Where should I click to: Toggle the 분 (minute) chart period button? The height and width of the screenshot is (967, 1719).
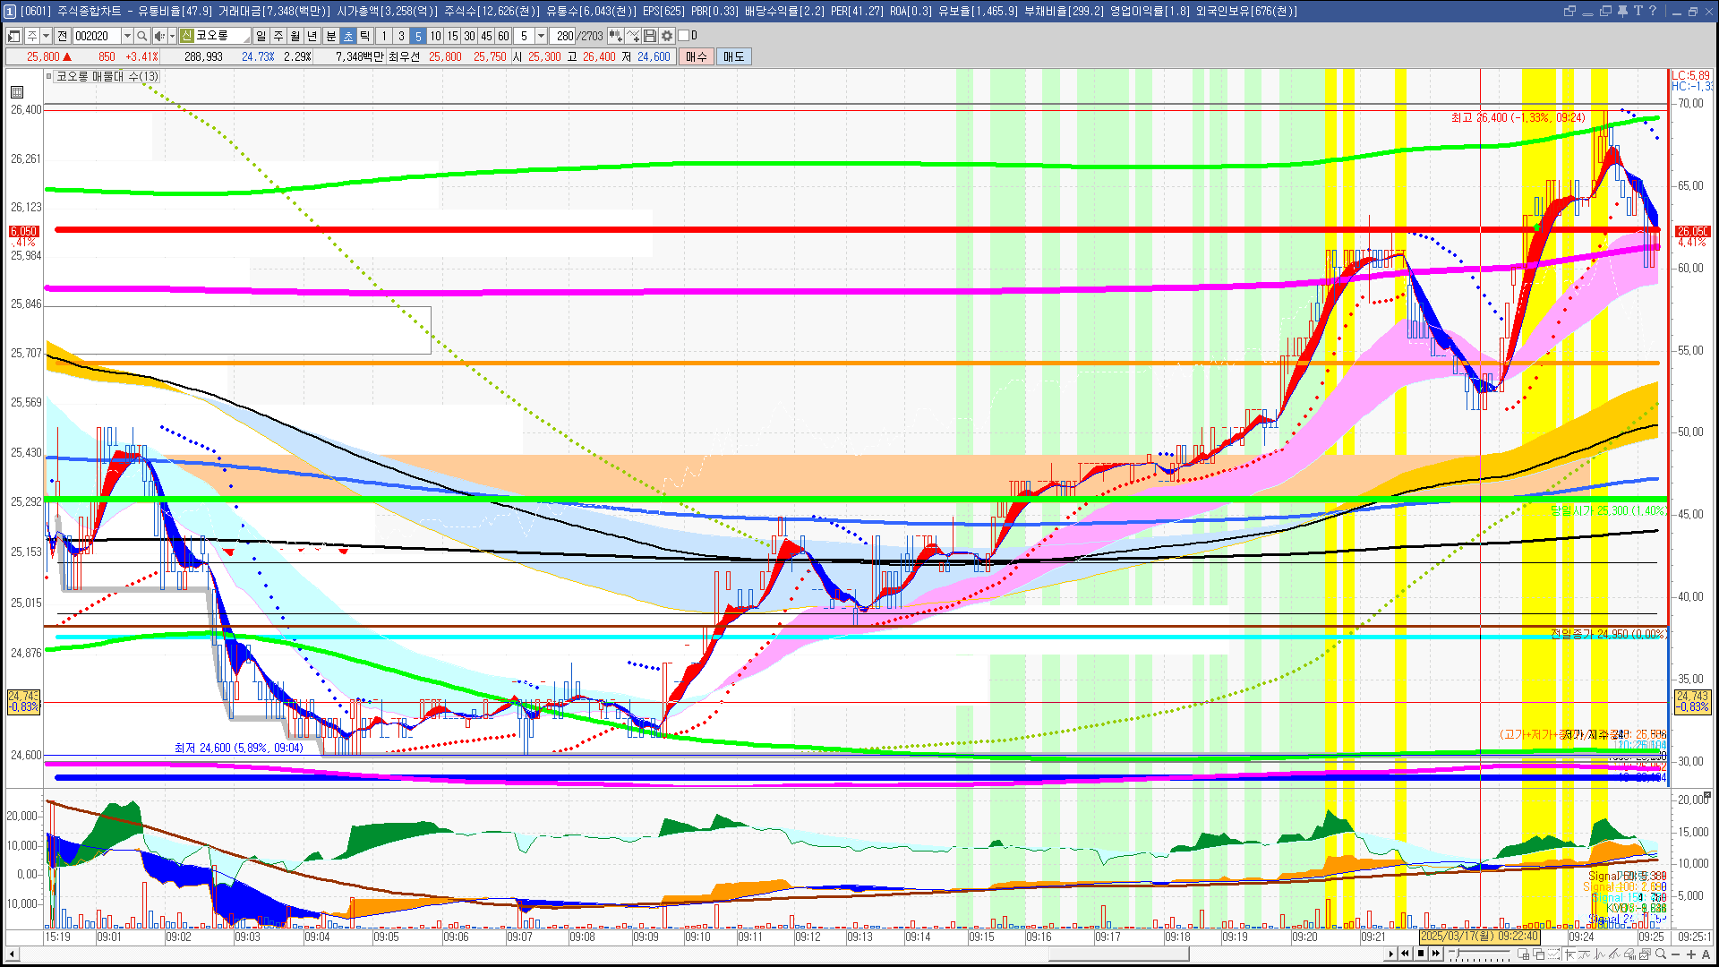[x=330, y=36]
